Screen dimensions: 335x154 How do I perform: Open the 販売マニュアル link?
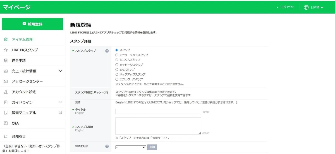pos(24,113)
